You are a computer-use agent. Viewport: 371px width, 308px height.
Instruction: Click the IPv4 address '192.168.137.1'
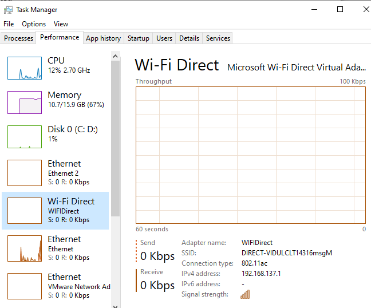click(x=261, y=274)
